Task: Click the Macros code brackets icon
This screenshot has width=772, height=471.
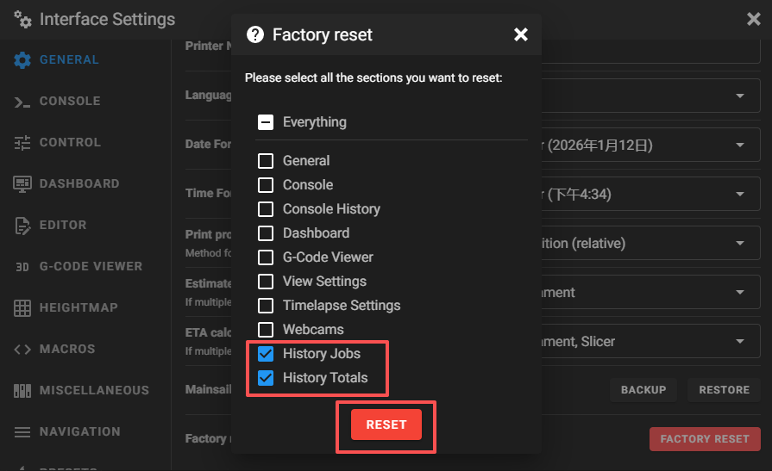Action: coord(22,350)
